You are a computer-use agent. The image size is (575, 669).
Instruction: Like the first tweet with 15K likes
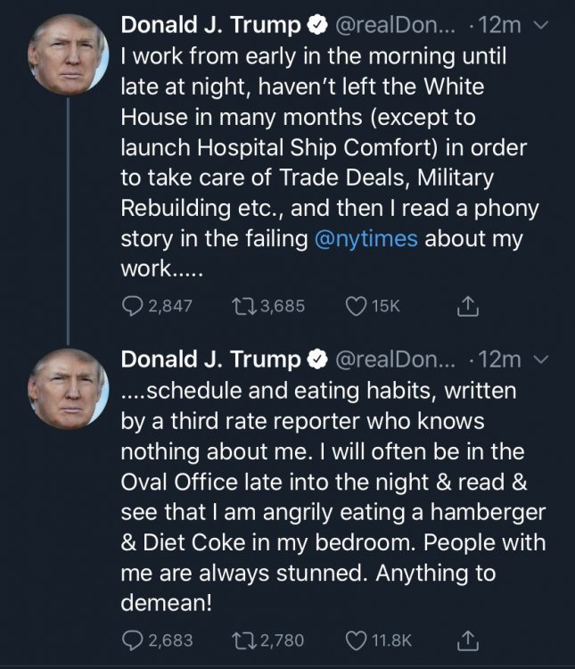[356, 306]
